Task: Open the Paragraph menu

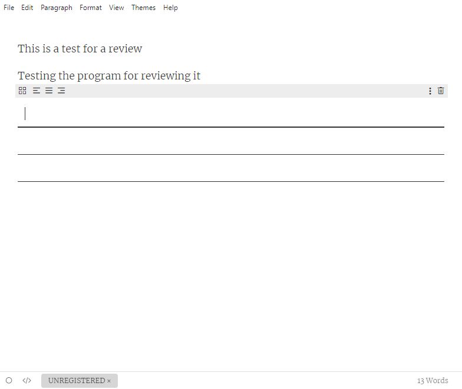Action: coord(57,8)
